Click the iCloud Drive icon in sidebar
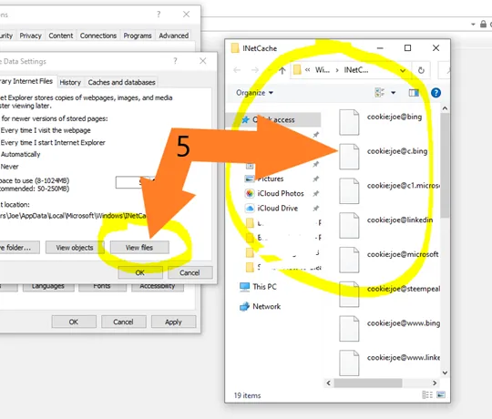Screen dimensions: 492x419 250,209
